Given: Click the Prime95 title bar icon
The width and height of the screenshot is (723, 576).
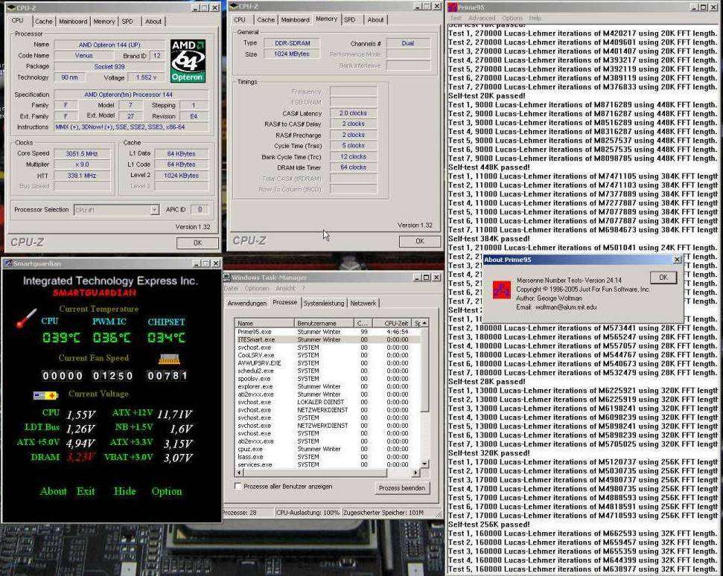Looking at the screenshot, I should coord(452,7).
